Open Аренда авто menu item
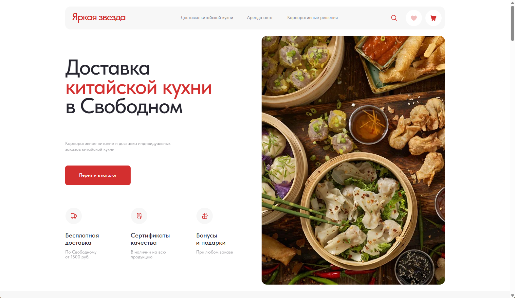 pyautogui.click(x=260, y=18)
